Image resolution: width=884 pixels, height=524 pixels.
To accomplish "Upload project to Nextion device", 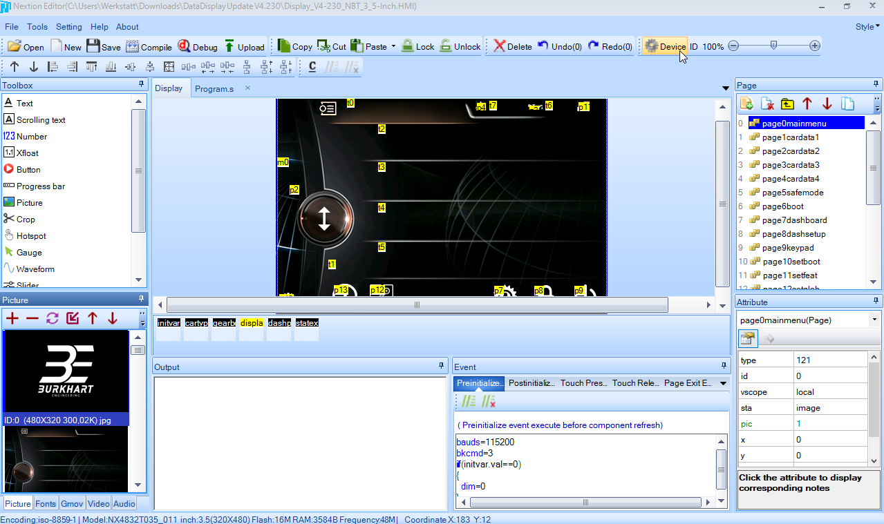I will pos(244,47).
